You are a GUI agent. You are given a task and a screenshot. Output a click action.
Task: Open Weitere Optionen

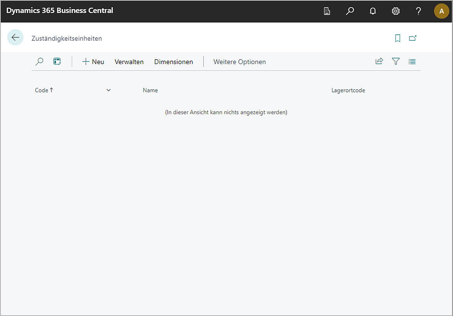point(240,62)
